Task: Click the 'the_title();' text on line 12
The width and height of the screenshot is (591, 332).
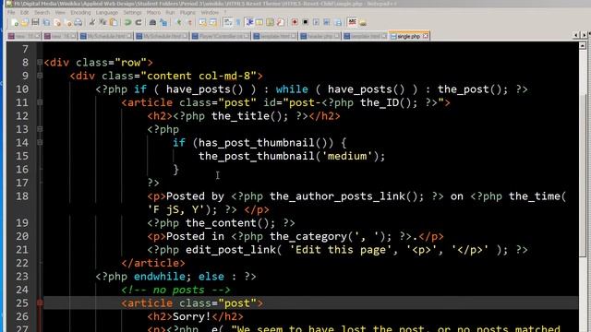Action: click(249, 116)
